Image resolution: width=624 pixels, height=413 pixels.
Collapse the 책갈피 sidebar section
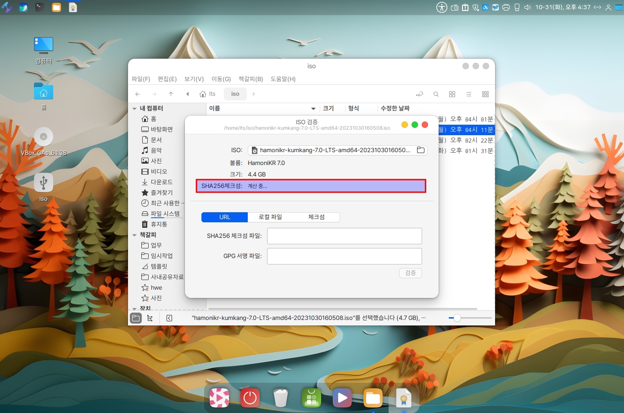click(x=134, y=235)
